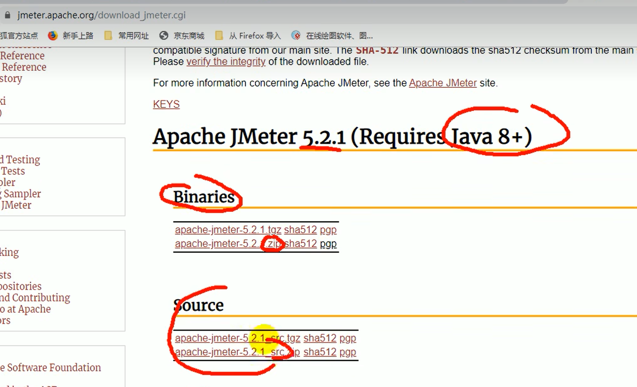Open sha512 for the binary tgz
The width and height of the screenshot is (637, 387).
(300, 230)
